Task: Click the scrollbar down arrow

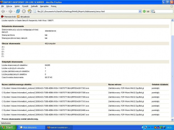Action: (172, 120)
